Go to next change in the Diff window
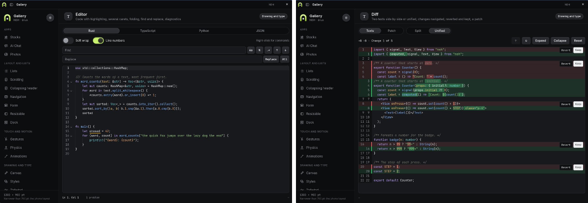This screenshot has height=203, width=588. (526, 41)
